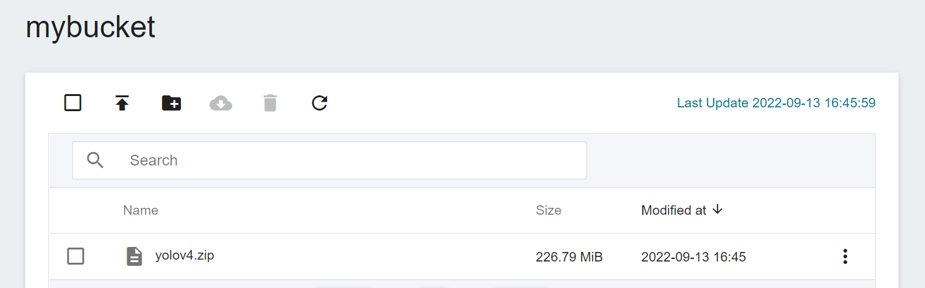Click the Modified at column header

(x=674, y=210)
